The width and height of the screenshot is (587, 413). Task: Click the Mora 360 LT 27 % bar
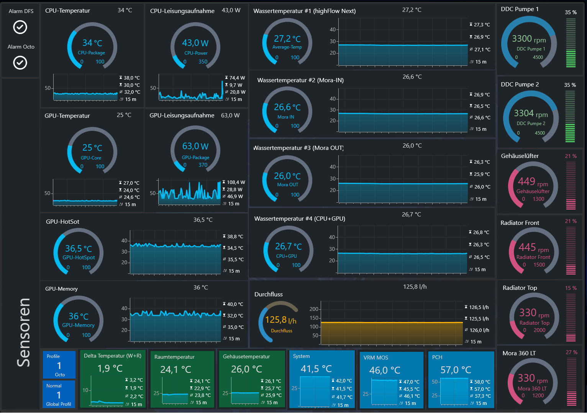point(572,382)
